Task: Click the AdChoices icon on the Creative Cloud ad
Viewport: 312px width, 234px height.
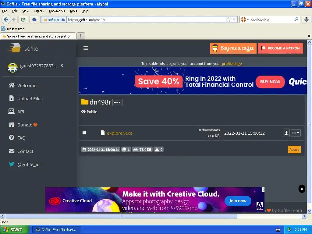Action: coord(263,190)
